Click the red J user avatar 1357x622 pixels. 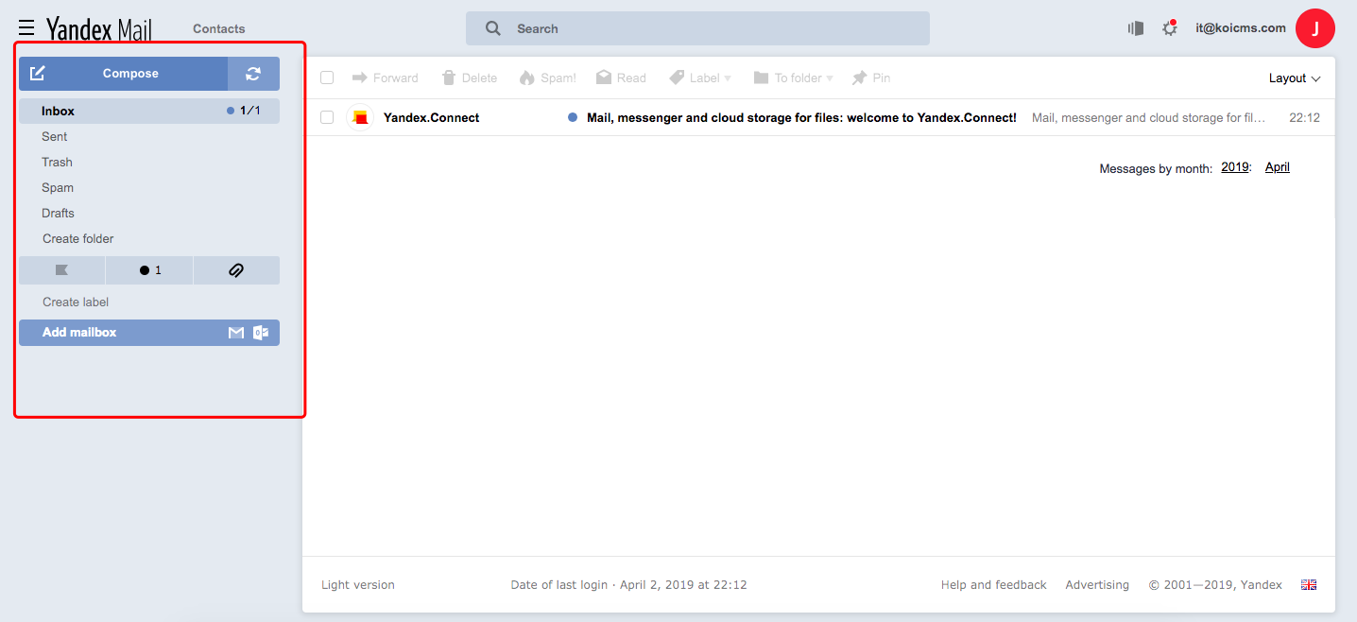1315,28
